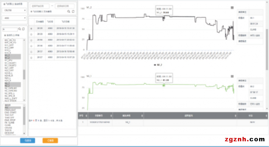Click the highlighted data point on green N2_1 curve
The width and height of the screenshot is (269, 147).
click(x=164, y=85)
